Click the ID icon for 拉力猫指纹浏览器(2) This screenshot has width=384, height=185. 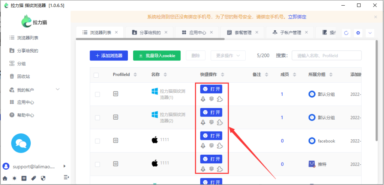pos(115,117)
